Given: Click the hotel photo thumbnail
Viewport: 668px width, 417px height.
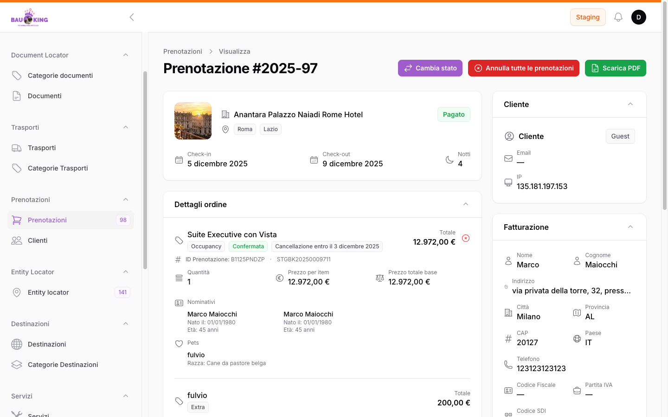Looking at the screenshot, I should coord(193,121).
